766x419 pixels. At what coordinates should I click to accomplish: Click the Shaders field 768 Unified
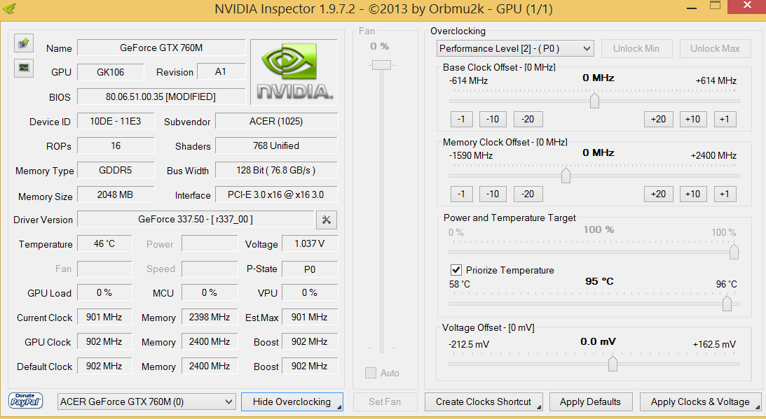276,145
